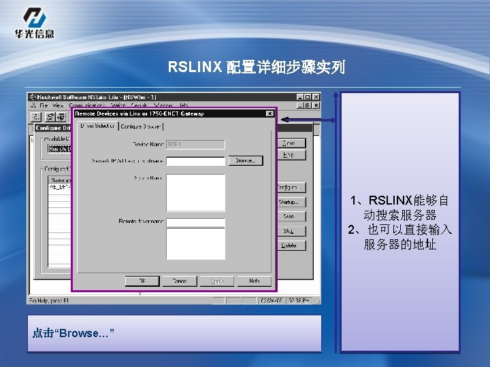Open the Communications menu
The width and height of the screenshot is (490, 367).
(87, 105)
